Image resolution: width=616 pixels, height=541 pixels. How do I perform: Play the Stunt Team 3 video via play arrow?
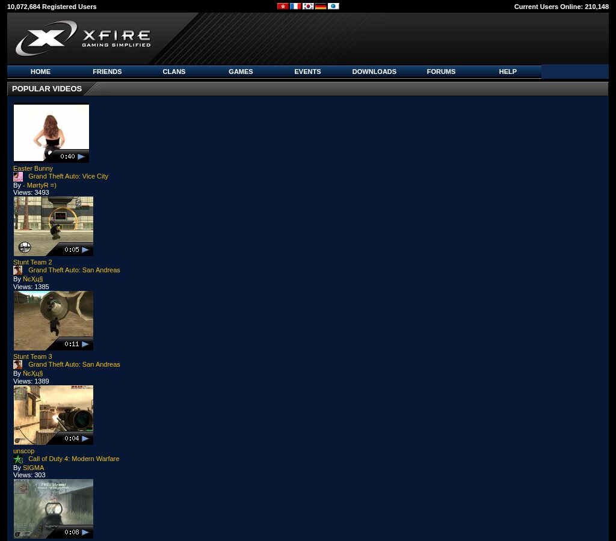pos(85,344)
